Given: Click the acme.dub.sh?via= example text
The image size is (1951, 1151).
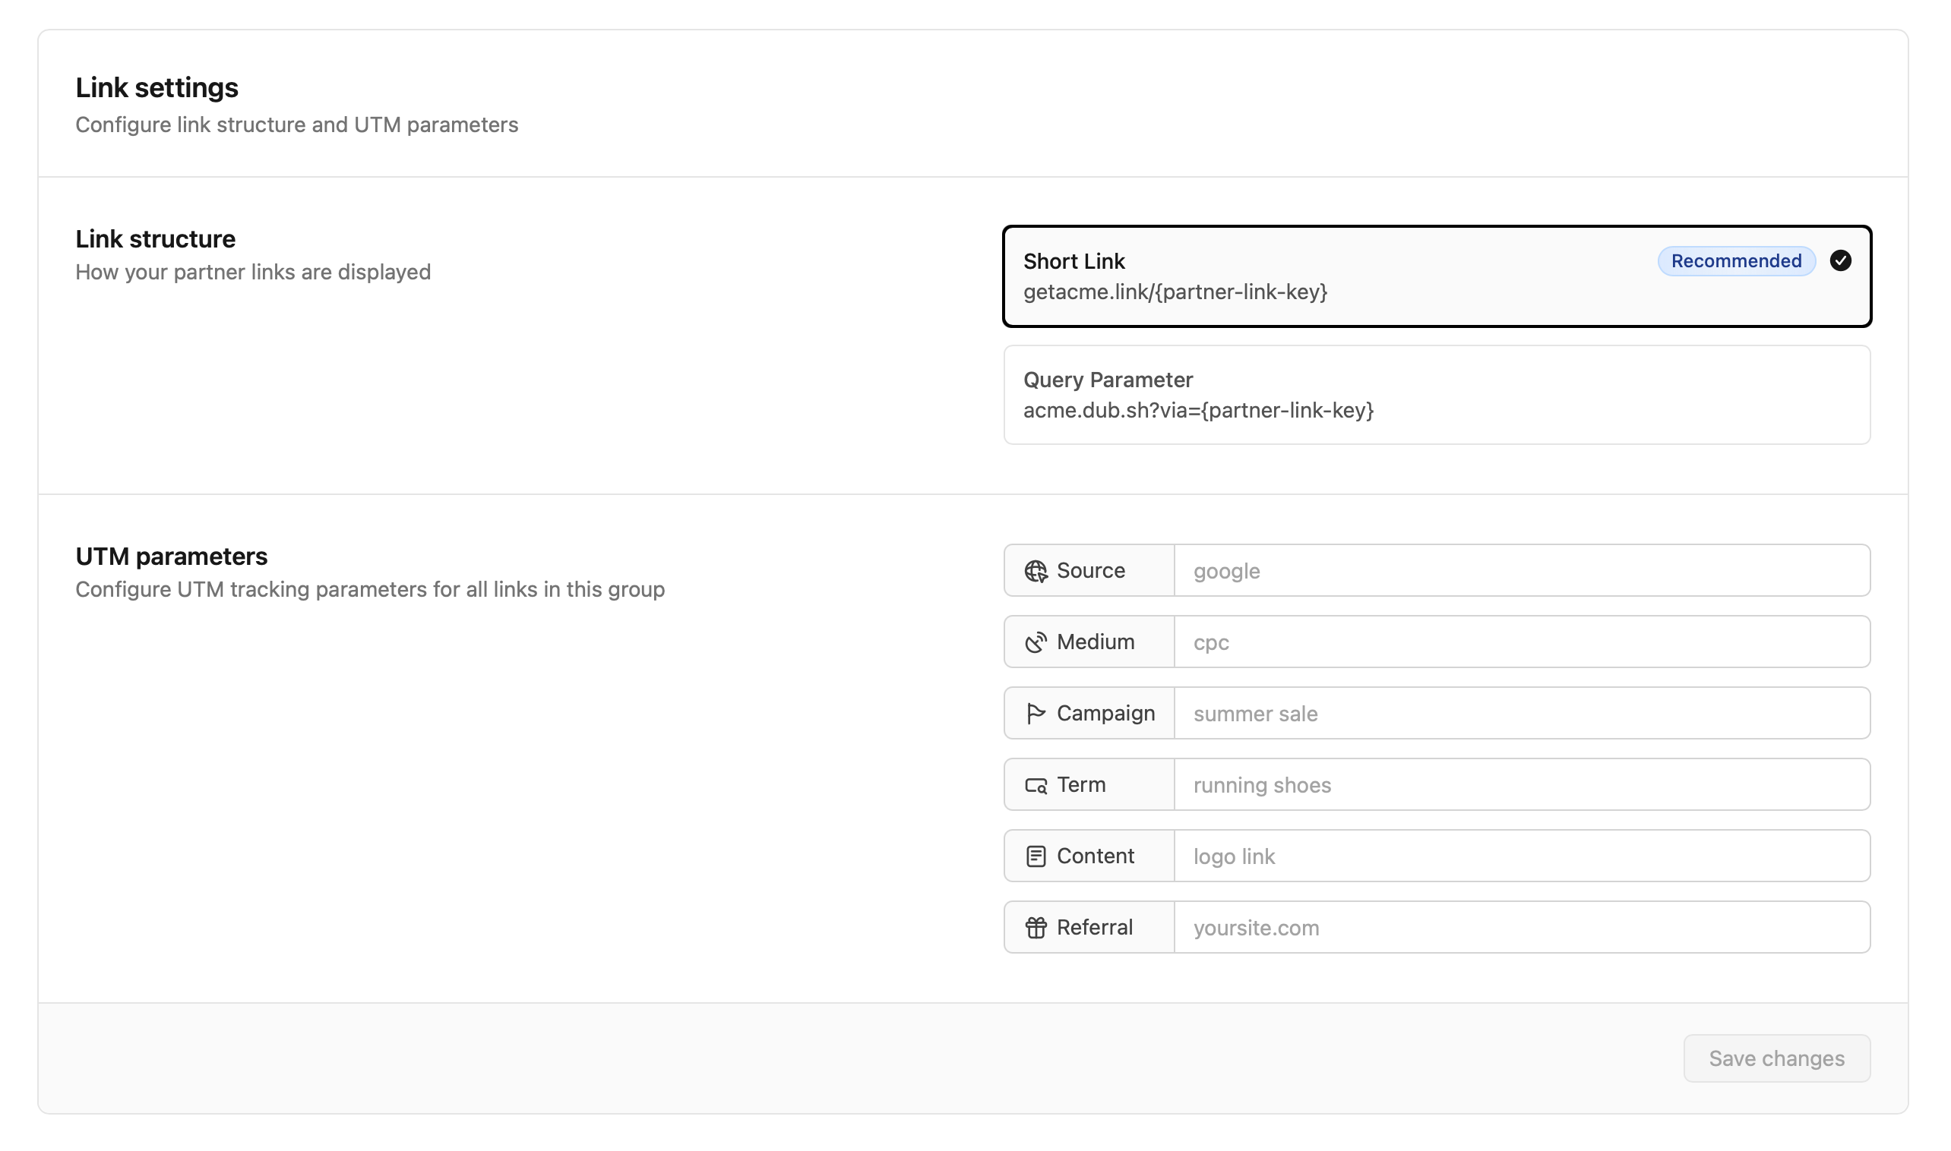Looking at the screenshot, I should [1198, 410].
